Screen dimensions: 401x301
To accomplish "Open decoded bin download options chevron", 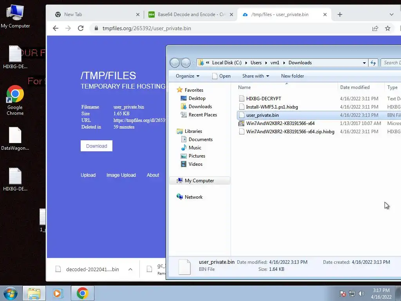I will tap(130, 269).
